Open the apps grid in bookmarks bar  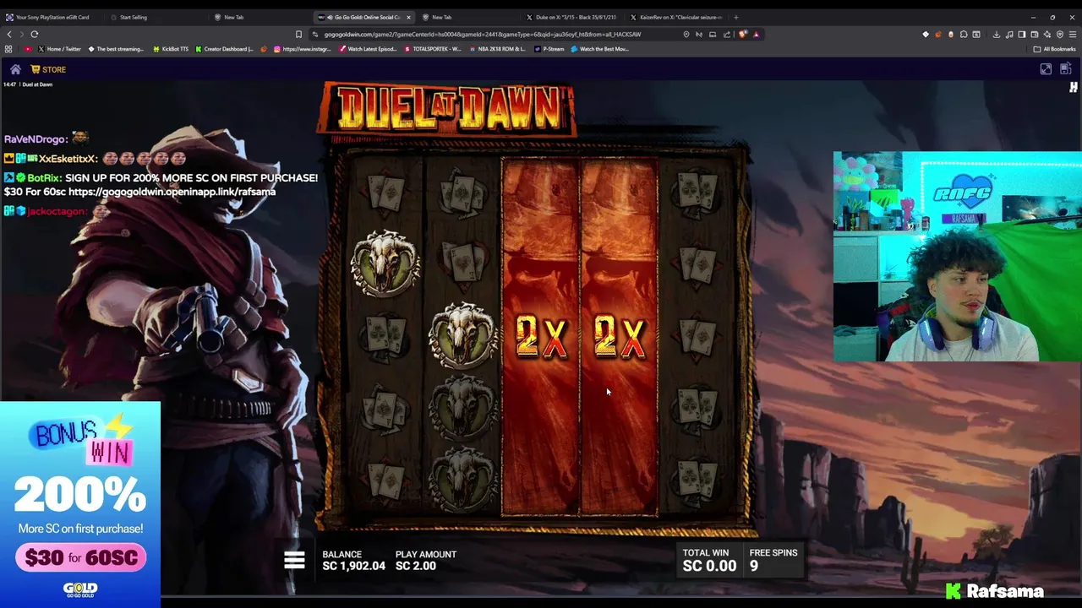tap(8, 49)
